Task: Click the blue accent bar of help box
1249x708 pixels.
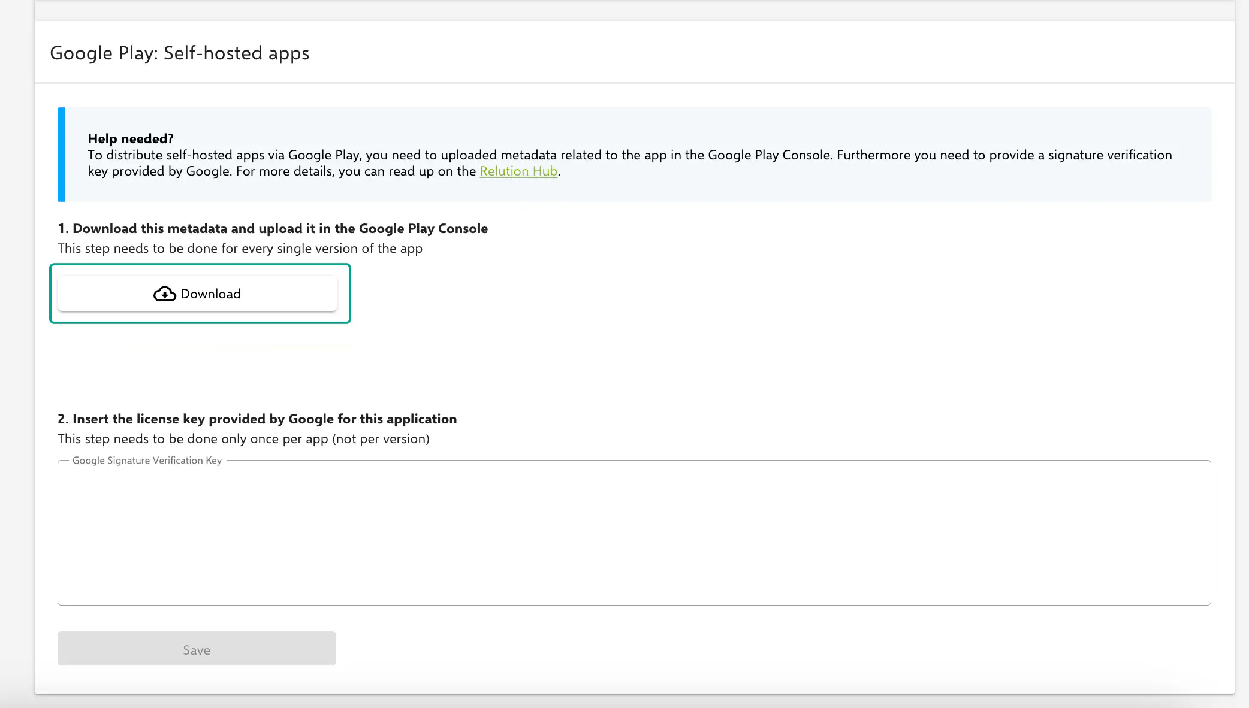Action: (61, 155)
